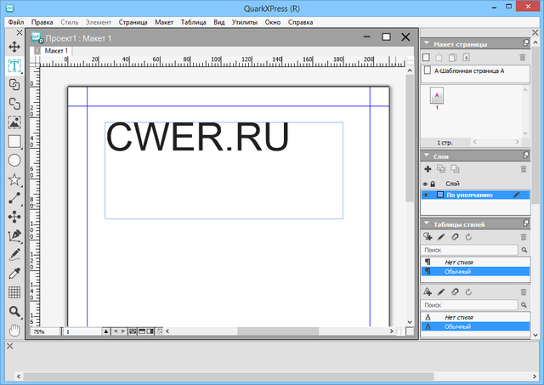Switch to the 'Макет 1' layout tab
544x385 pixels.
(56, 51)
